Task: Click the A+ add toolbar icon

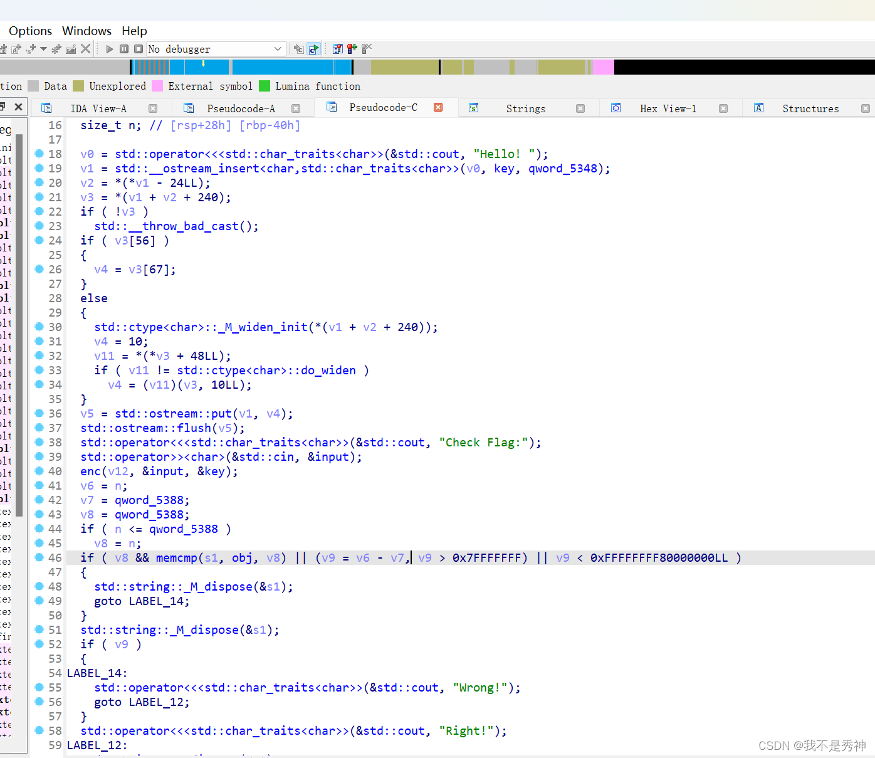Action: tap(16, 48)
